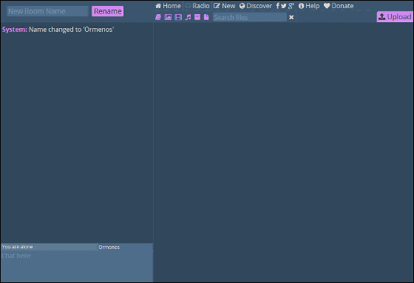Open the Donate link

(x=339, y=6)
